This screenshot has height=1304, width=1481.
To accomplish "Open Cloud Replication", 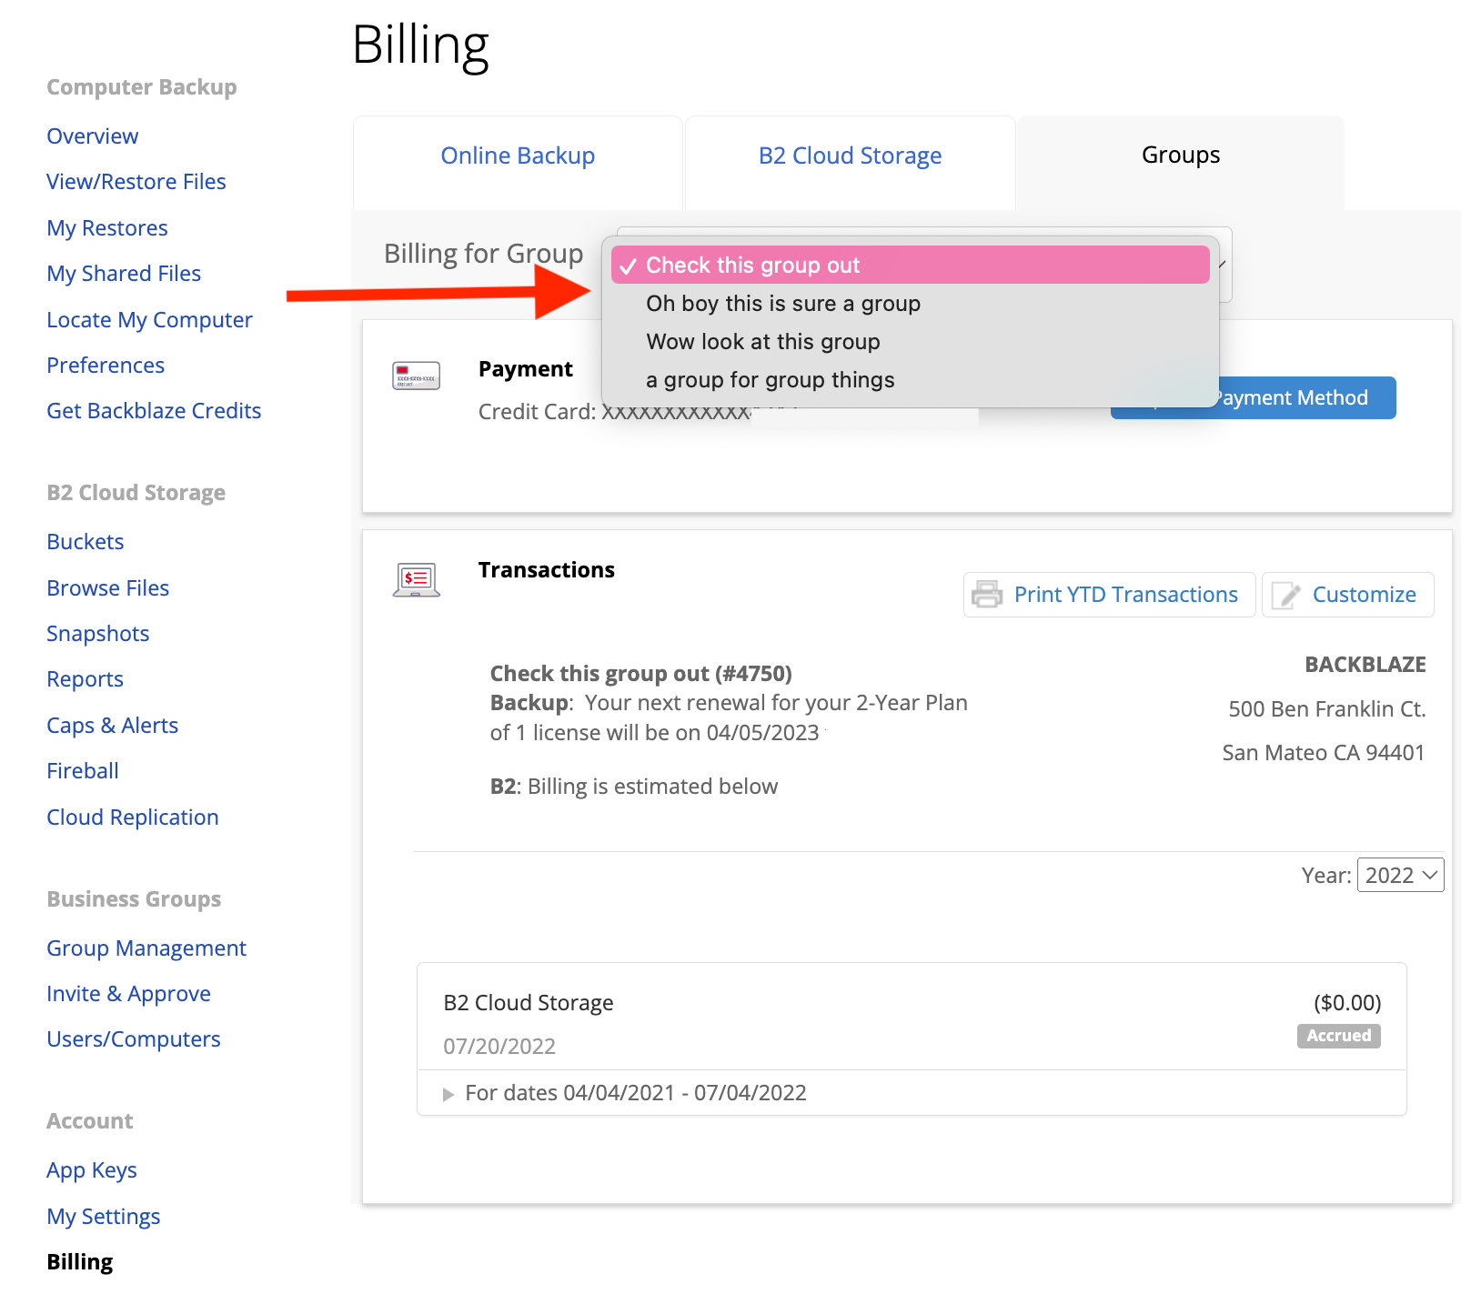I will 133,818.
